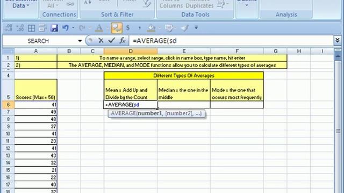Click the Advanced filter icon in Sort & Filter

click(x=146, y=4)
